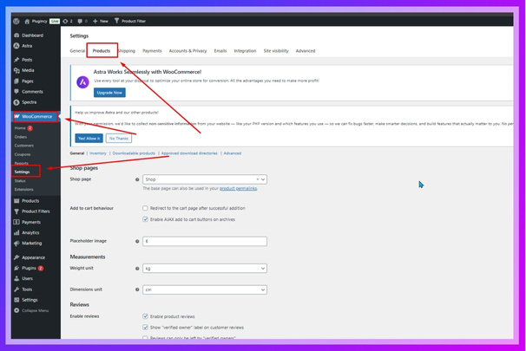Switch to the Advanced settings tab
The height and width of the screenshot is (351, 526).
[306, 51]
